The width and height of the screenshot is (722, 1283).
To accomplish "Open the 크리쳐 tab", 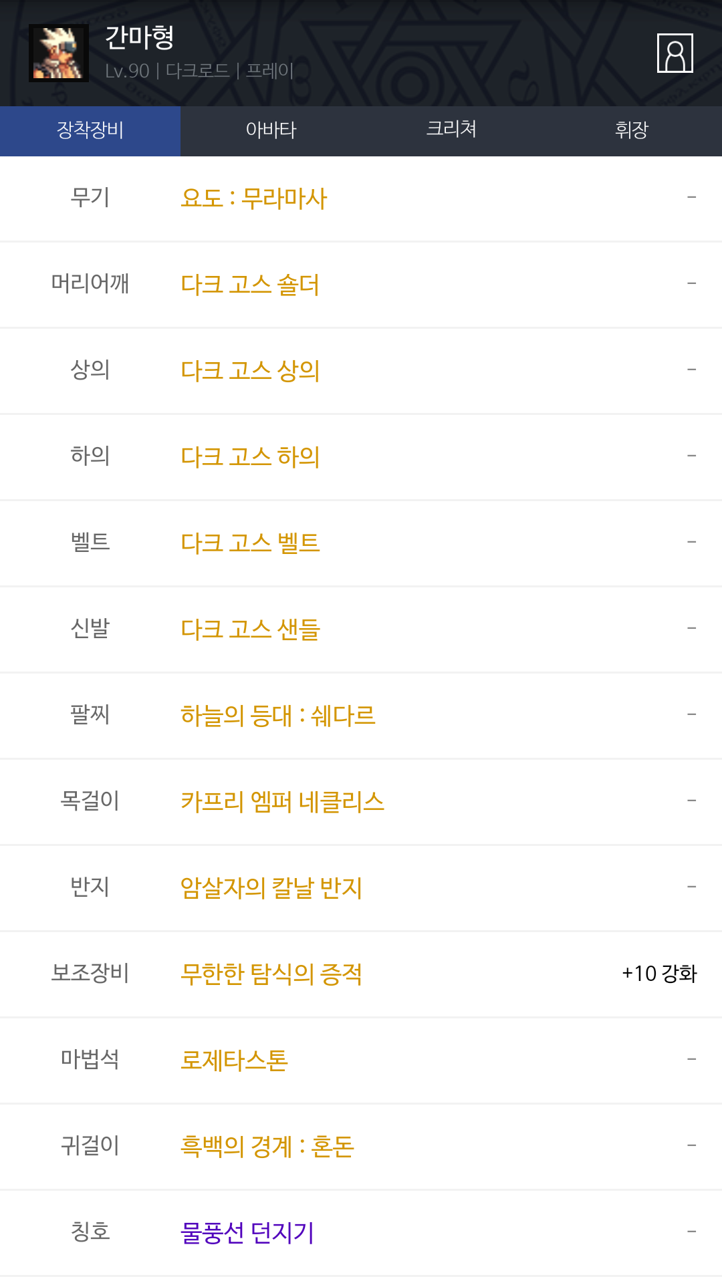I will (x=451, y=130).
